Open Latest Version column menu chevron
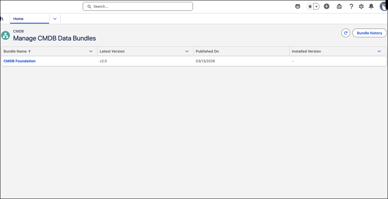The height and width of the screenshot is (199, 388). (x=187, y=51)
